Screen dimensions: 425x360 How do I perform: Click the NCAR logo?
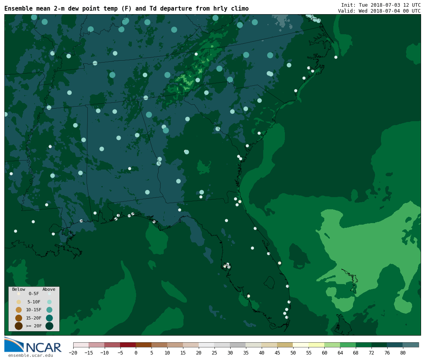(x=33, y=345)
